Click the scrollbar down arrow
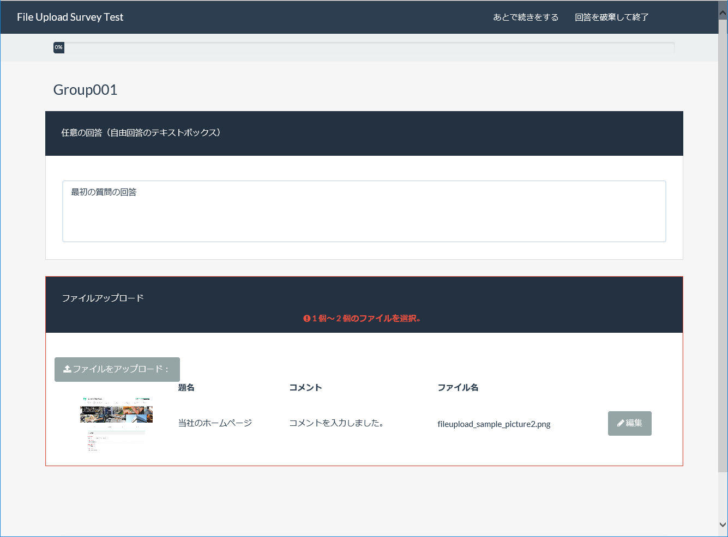The image size is (728, 537). click(x=723, y=525)
